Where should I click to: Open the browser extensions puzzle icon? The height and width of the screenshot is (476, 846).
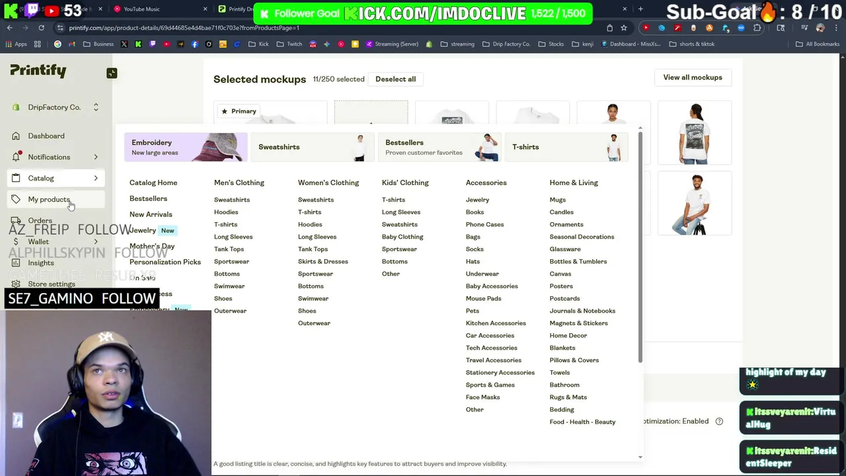click(757, 28)
